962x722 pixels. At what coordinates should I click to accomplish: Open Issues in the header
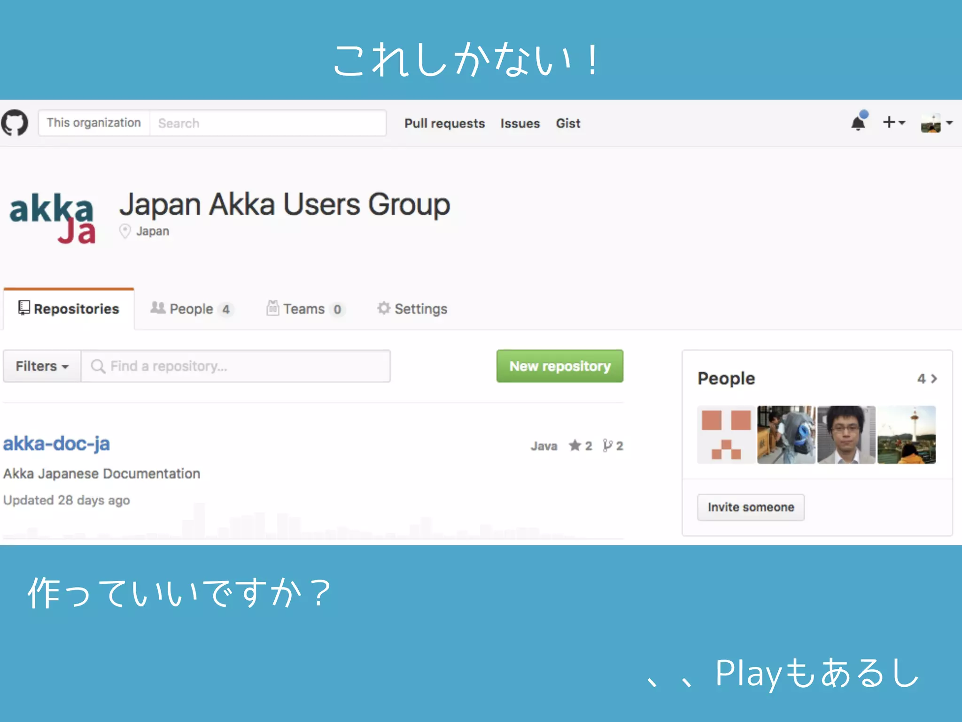[x=520, y=123]
